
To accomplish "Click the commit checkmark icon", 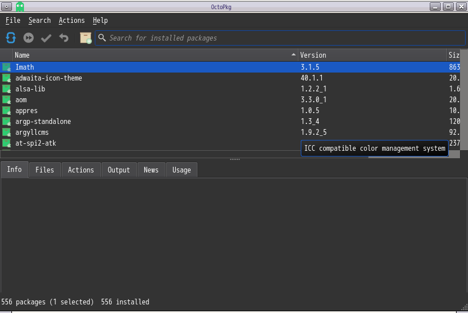I will [x=46, y=38].
